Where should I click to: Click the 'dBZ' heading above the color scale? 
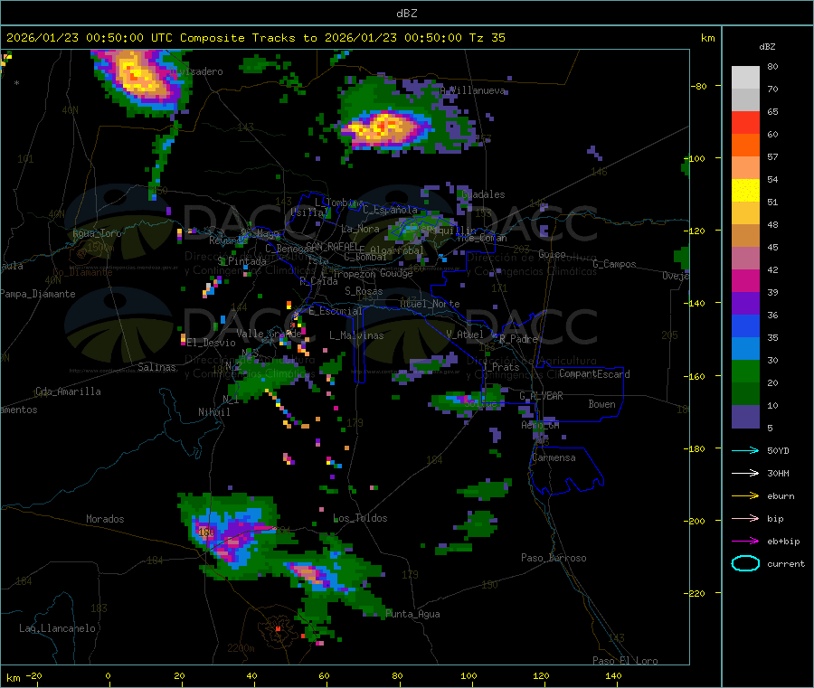[x=767, y=47]
